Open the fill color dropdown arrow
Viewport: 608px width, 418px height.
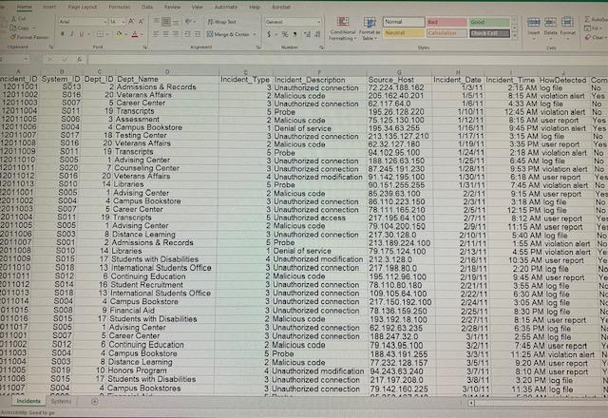click(125, 35)
